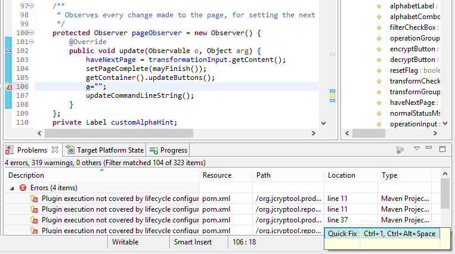The height and width of the screenshot is (254, 455).
Task: Click the top blue occurrence mark in overview ruler
Action: [x=332, y=91]
